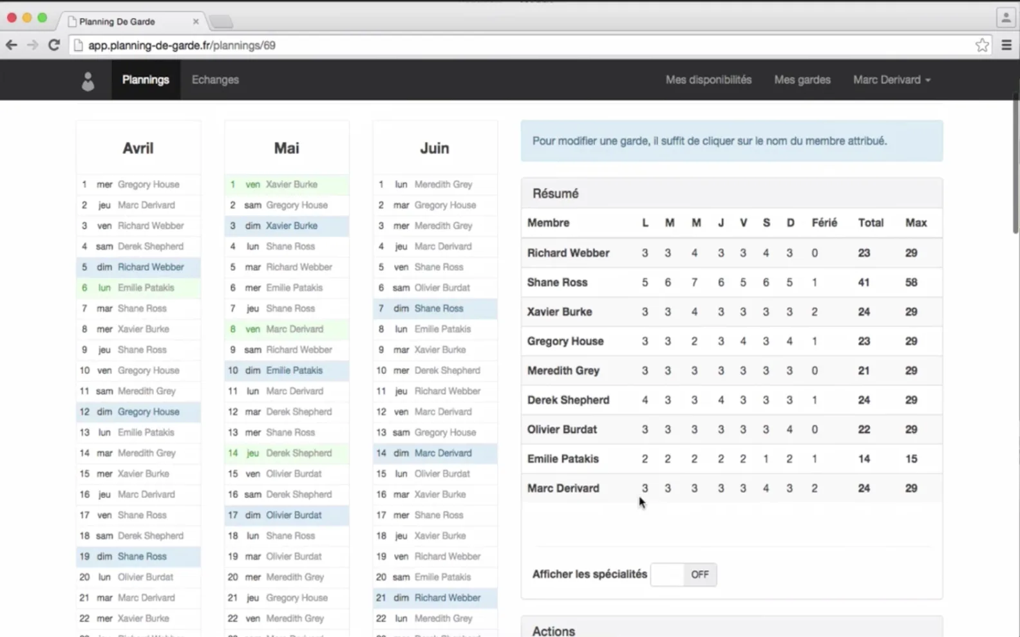This screenshot has width=1020, height=637.
Task: Edit May 22 guard Meredith Grey
Action: pos(295,618)
